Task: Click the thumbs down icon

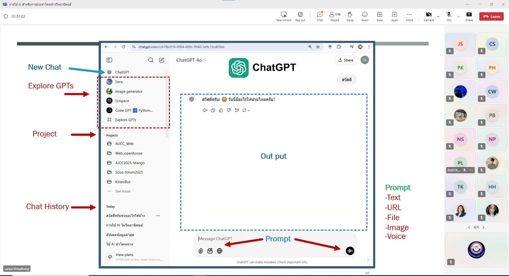Action: (x=229, y=110)
